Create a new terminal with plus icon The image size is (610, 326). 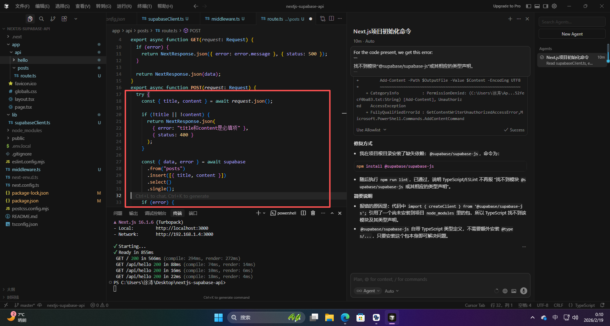click(x=258, y=213)
